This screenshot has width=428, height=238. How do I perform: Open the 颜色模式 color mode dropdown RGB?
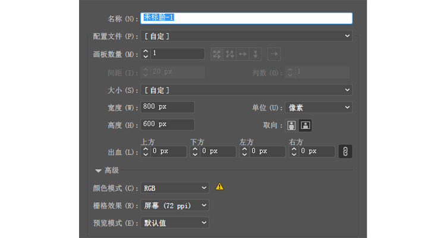pyautogui.click(x=175, y=187)
